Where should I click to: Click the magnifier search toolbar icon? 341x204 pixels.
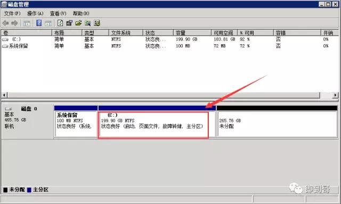click(x=87, y=23)
